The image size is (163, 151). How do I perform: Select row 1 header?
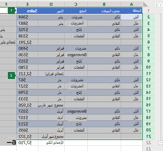pyautogui.click(x=149, y=11)
